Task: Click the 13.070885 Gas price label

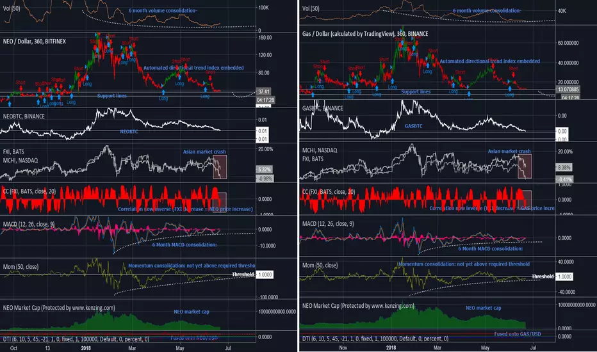Action: click(x=568, y=90)
